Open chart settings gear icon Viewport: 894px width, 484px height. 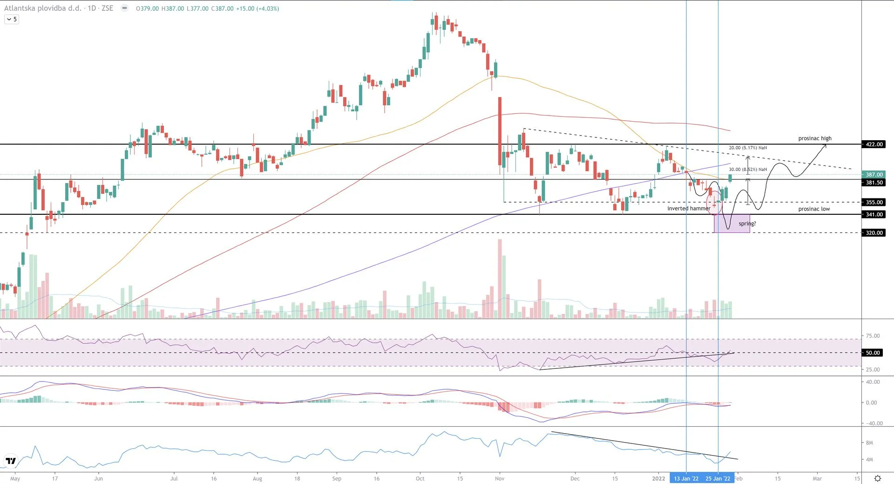click(x=877, y=478)
